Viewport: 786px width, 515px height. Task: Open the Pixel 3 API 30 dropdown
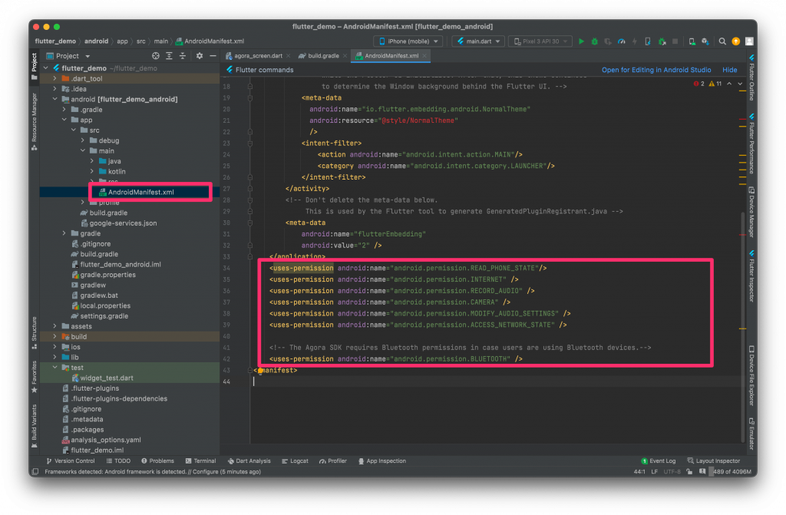[540, 41]
